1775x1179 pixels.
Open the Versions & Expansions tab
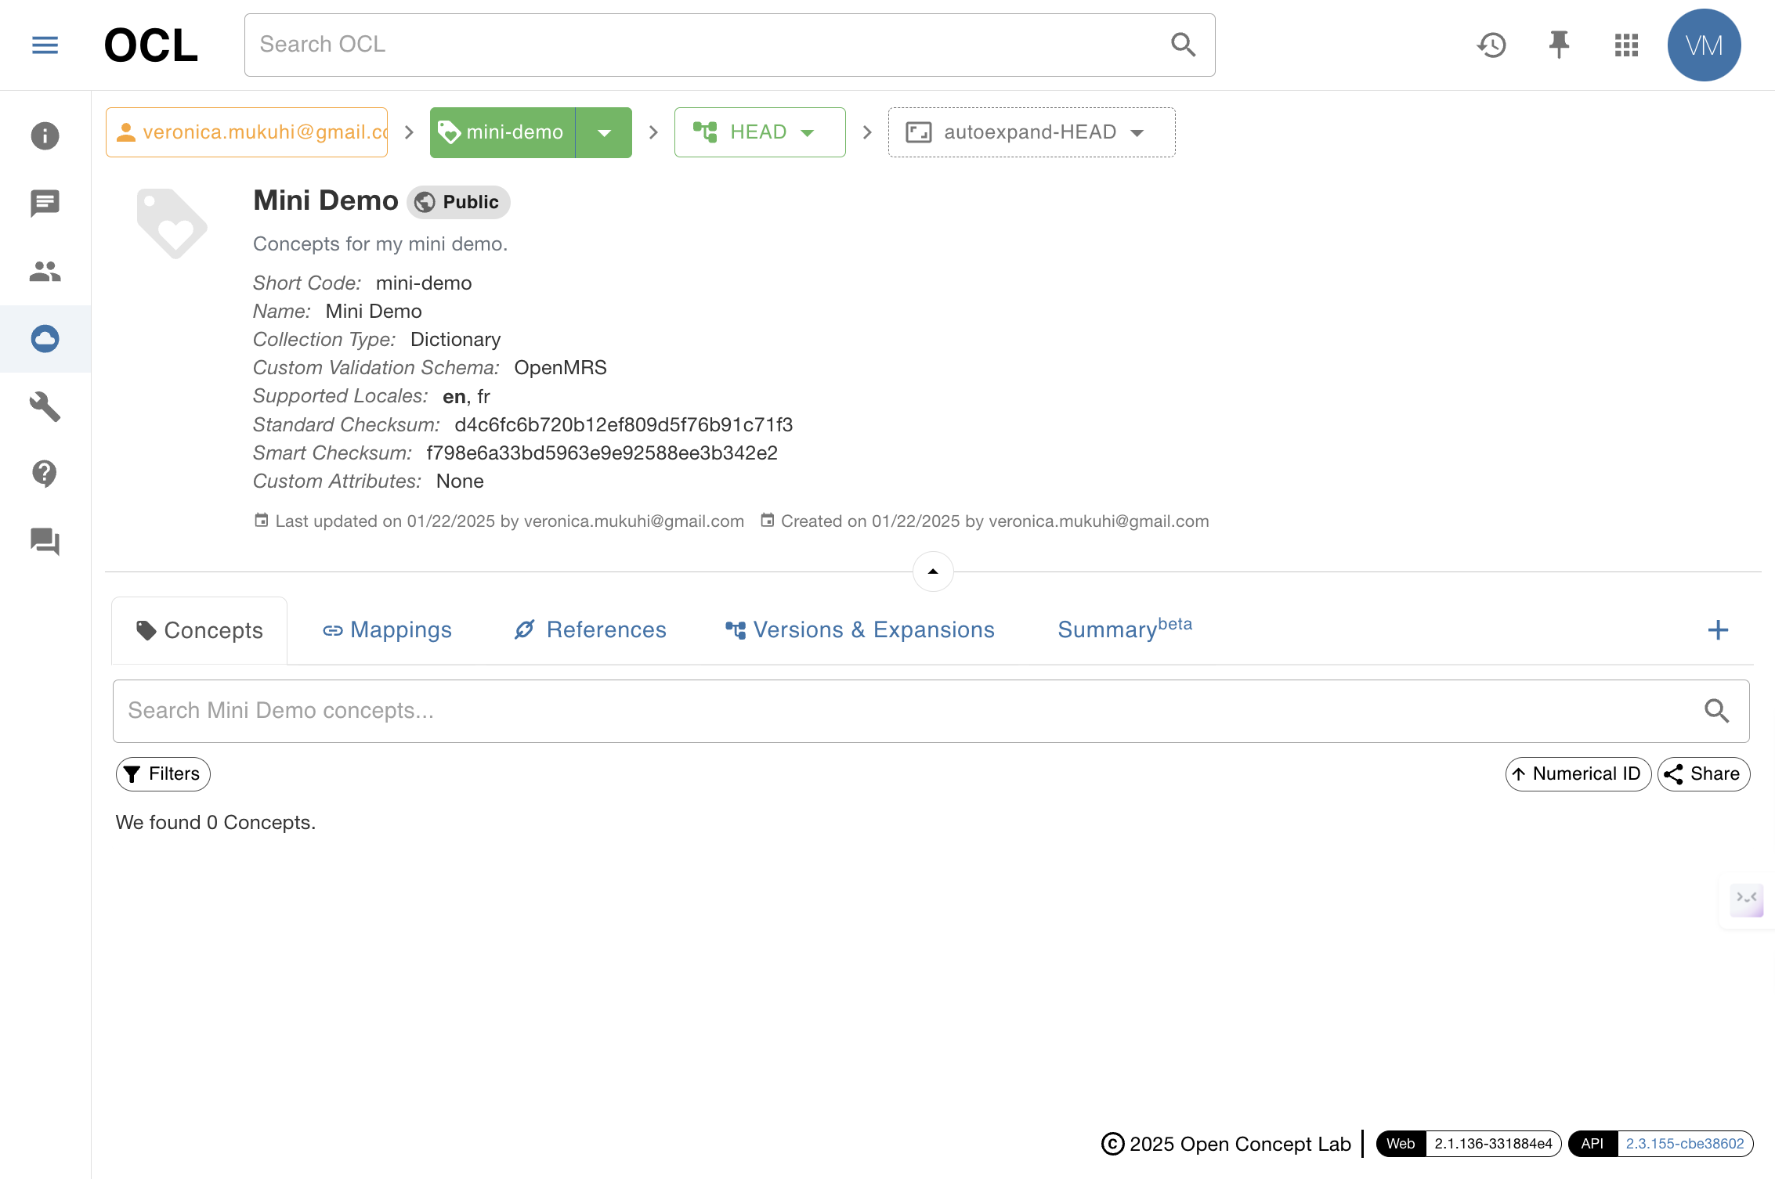coord(859,630)
